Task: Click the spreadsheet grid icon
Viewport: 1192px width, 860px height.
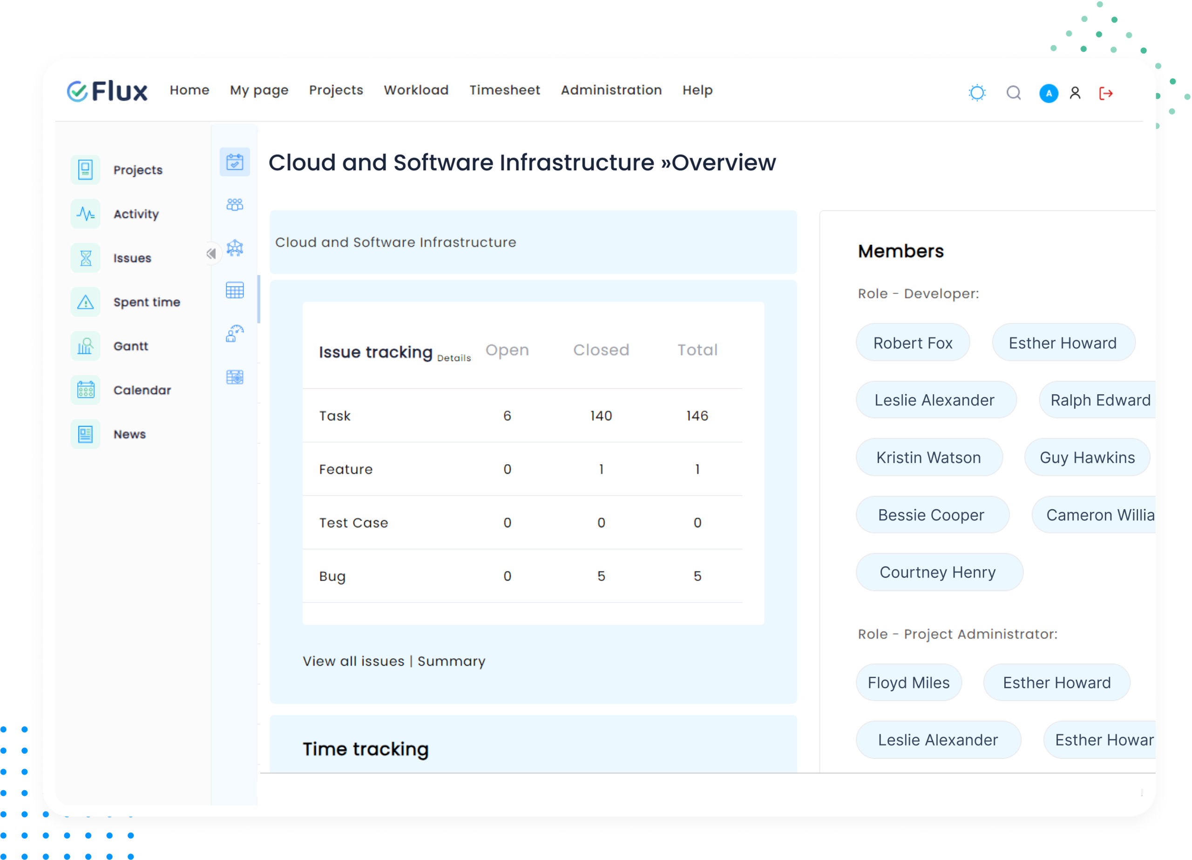Action: [x=234, y=289]
